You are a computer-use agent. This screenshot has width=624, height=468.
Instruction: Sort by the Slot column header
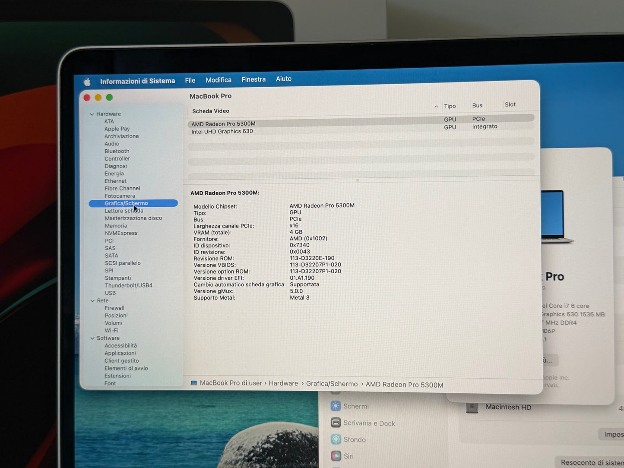(510, 104)
